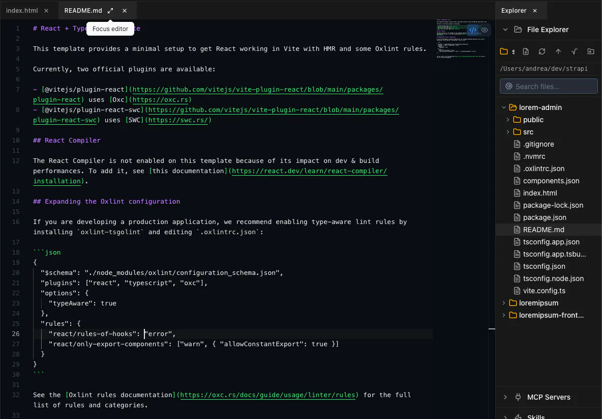Screen dimensions: 602x419
Task: Click the "typeAware": true line
Action: [x=82, y=303]
